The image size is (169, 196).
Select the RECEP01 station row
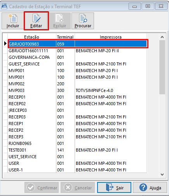point(77,97)
